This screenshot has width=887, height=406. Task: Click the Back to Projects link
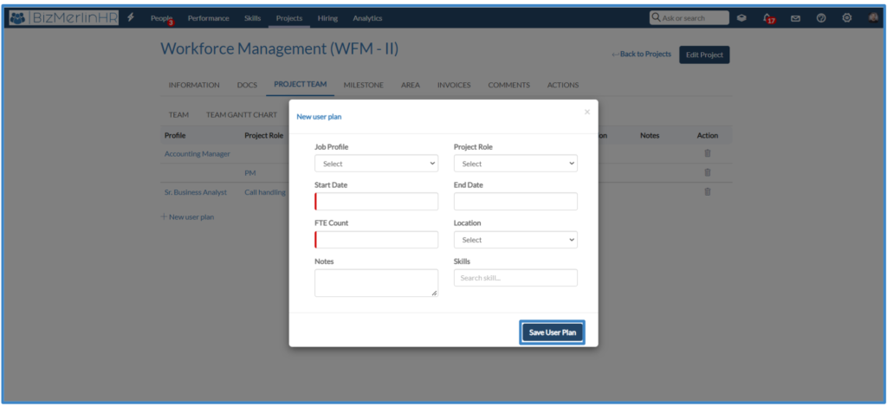[x=641, y=55]
